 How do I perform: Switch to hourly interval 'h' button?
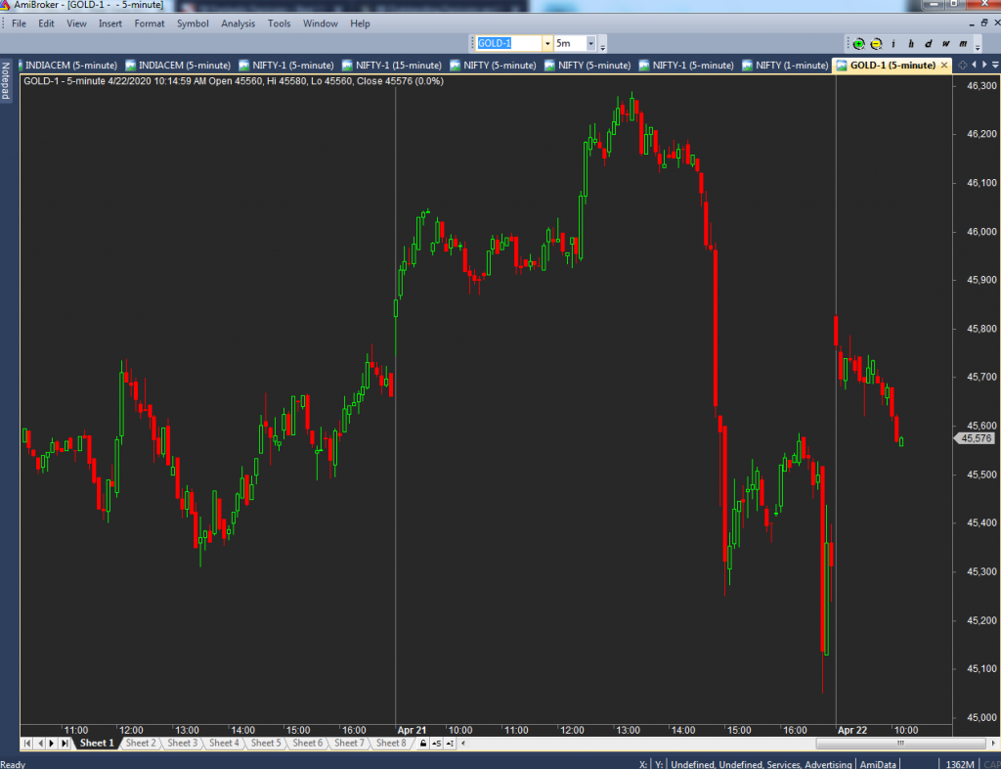pyautogui.click(x=910, y=43)
